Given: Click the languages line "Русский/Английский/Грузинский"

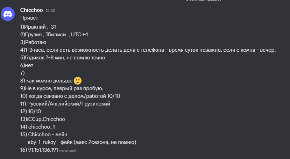Looking at the screenshot, I should tap(69, 104).
